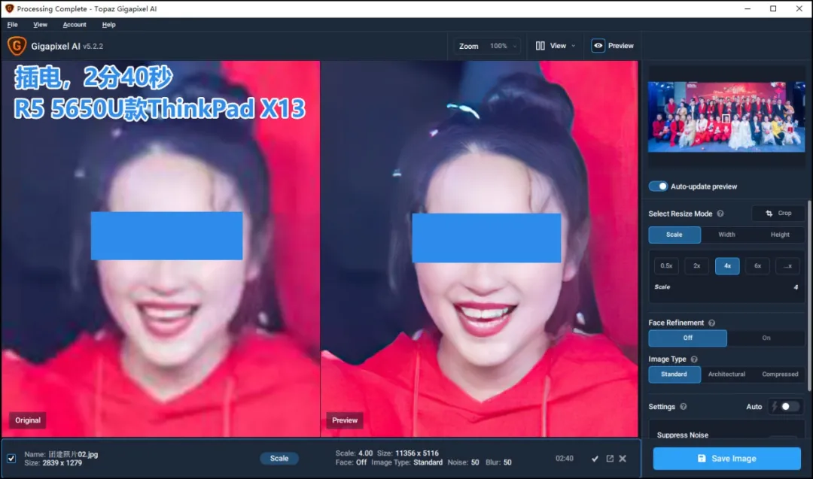813x479 pixels.
Task: Click the Size: 2839 x 1279 text
Action: coord(53,463)
